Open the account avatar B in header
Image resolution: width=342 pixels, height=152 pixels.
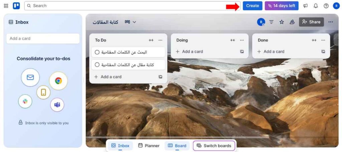coord(336,6)
